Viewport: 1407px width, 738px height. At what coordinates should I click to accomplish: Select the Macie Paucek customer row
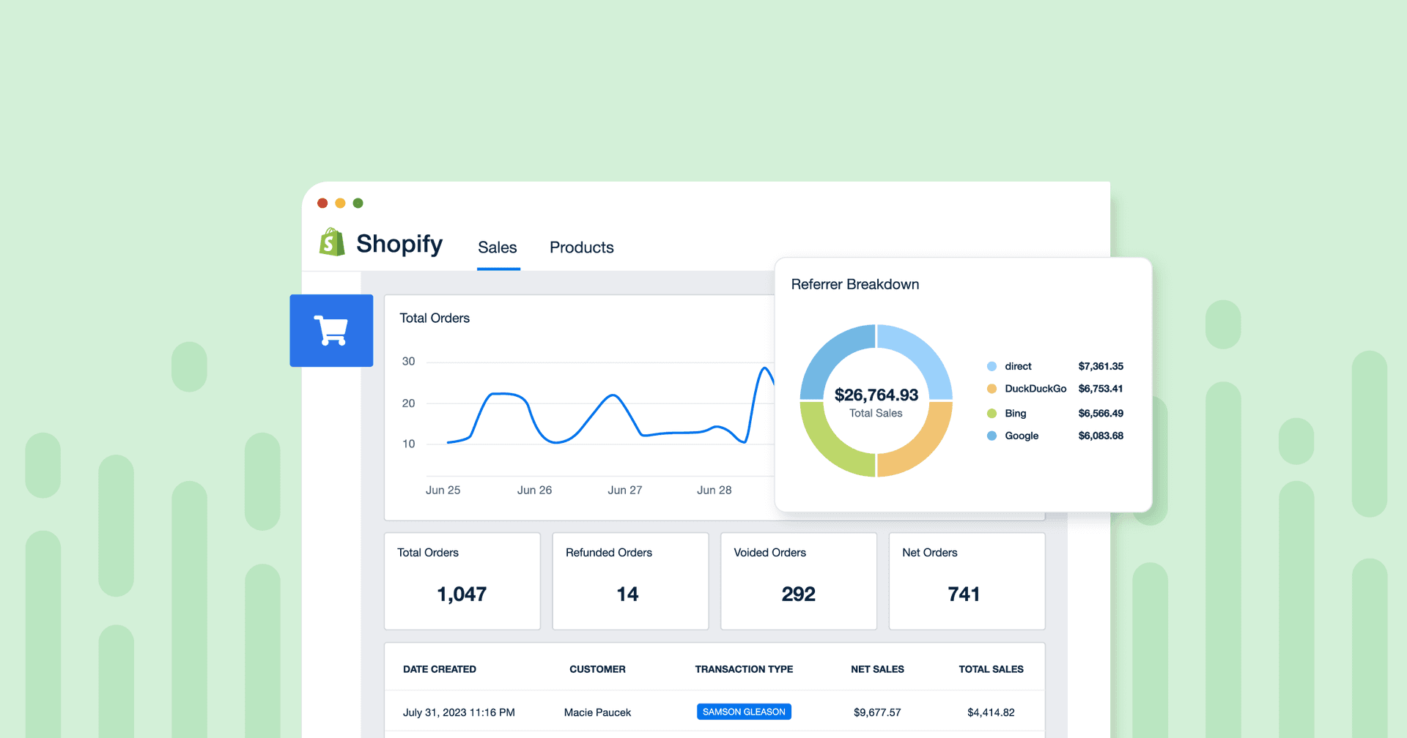[597, 712]
